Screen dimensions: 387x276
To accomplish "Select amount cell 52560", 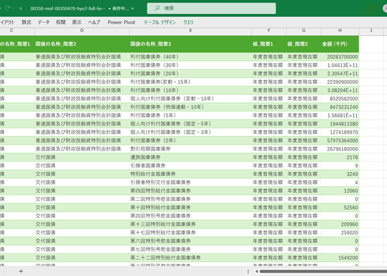I will (340, 207).
